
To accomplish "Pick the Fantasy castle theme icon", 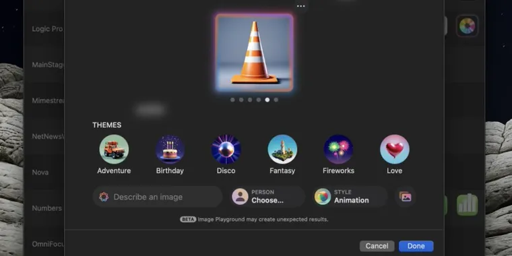I will [x=282, y=150].
